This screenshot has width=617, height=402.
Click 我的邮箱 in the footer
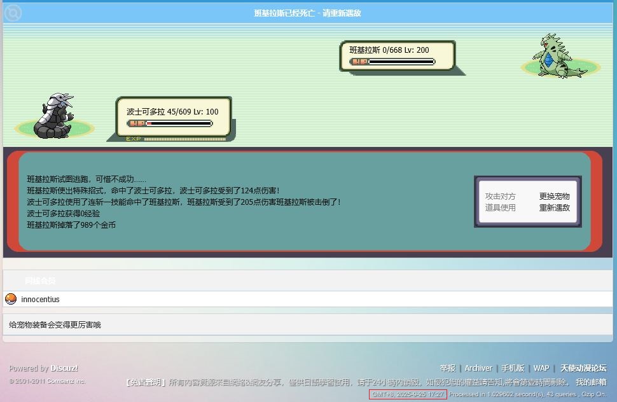pos(591,382)
